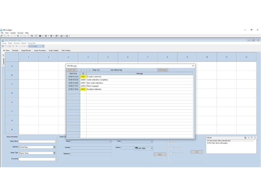The image size is (261, 196).
Task: Close the Message dialog
Action: coord(193,66)
